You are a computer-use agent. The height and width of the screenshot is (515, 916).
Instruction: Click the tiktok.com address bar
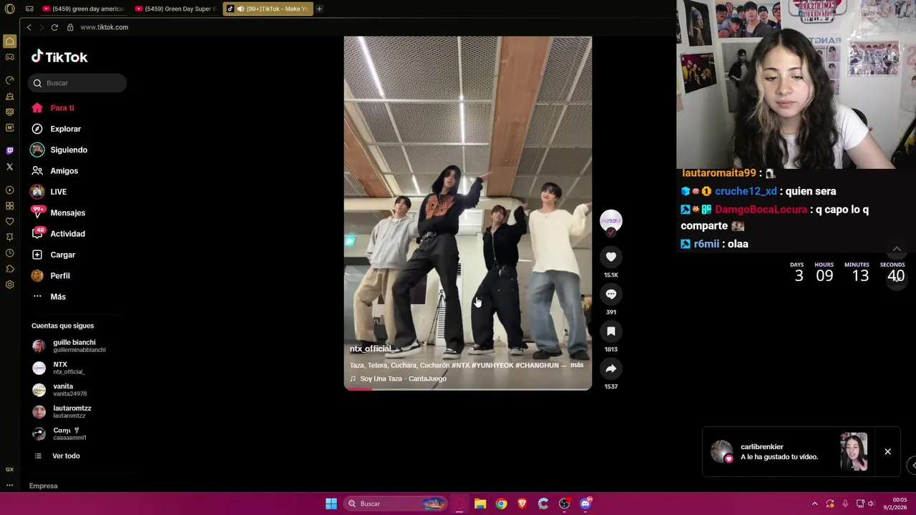(x=104, y=27)
